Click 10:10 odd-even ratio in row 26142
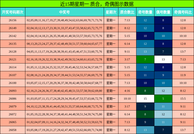Viewport: 194px width, 134px height. coord(183,36)
